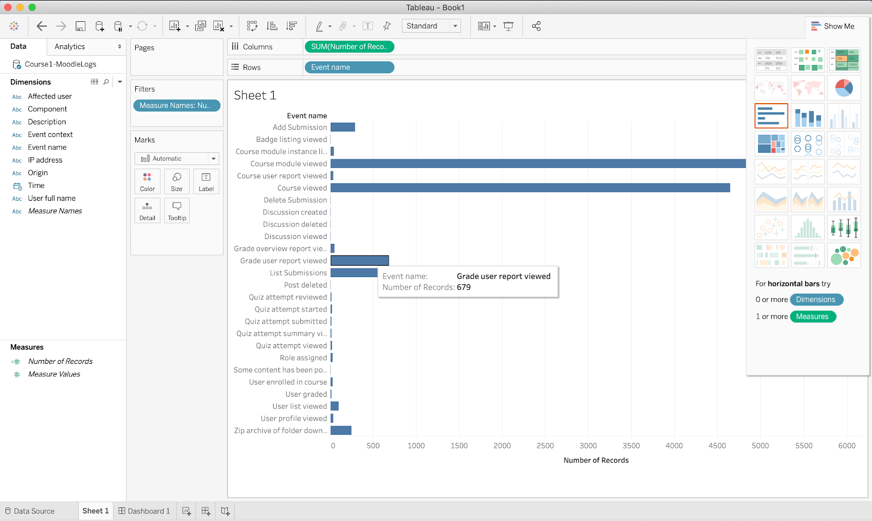Click the Run Update refresh icon
This screenshot has height=521, width=872.
[x=142, y=26]
